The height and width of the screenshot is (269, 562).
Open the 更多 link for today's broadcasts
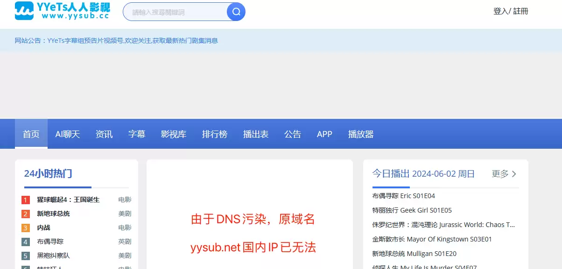[500, 174]
